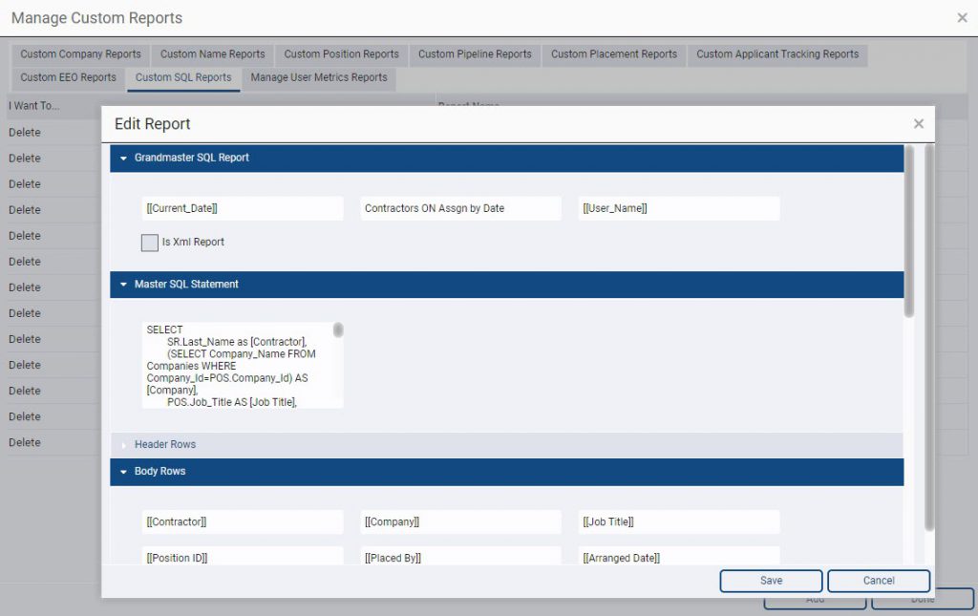Open the Custom Company Reports tab
The image size is (978, 616).
80,54
